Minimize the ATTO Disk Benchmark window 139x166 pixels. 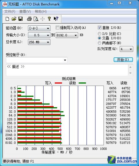[x=112, y=3]
